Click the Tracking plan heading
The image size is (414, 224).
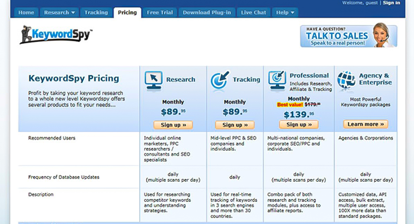point(246,79)
